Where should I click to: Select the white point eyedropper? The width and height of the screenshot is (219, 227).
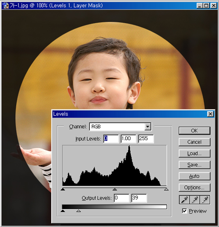pyautogui.click(x=205, y=199)
